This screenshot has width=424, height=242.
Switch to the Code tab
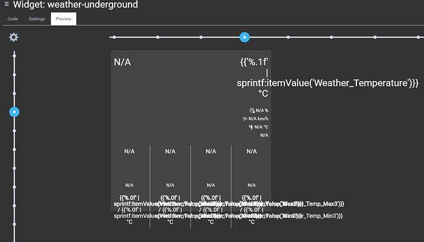coord(13,19)
